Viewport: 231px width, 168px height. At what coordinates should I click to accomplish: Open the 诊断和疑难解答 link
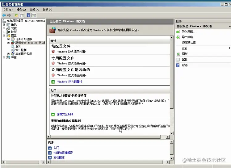(63, 153)
